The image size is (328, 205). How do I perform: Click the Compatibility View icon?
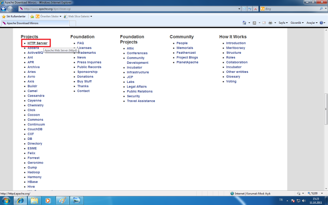(244, 9)
